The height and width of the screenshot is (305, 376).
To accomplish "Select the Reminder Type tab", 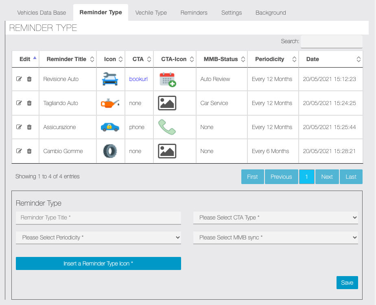I will 101,13.
